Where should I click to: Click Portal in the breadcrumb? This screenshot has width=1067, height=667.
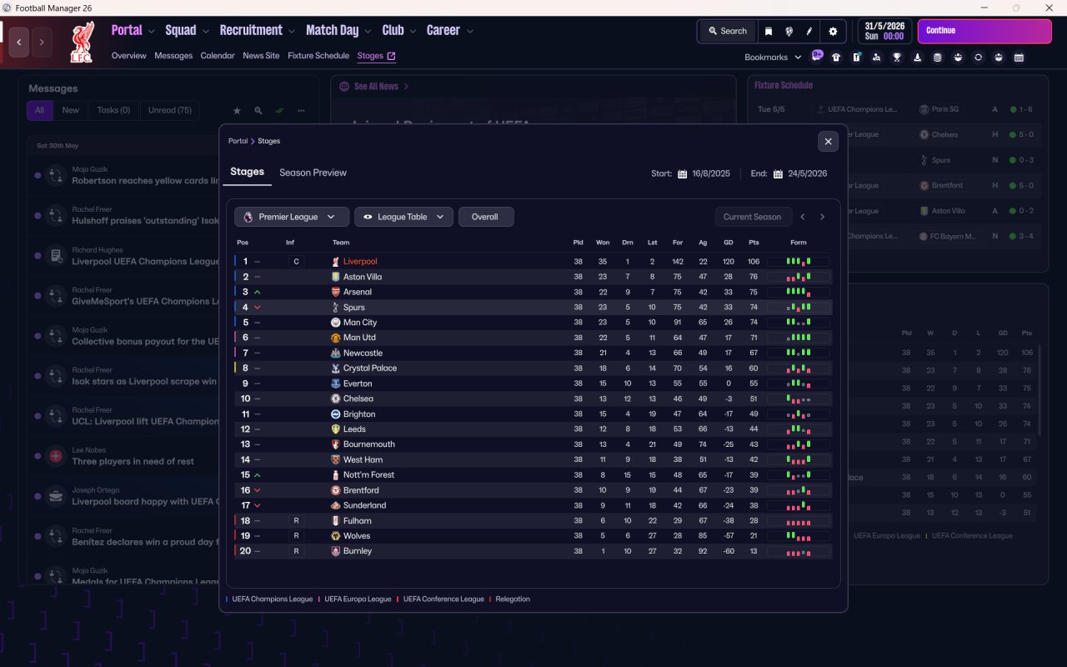point(238,141)
